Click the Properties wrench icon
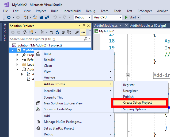 point(77,32)
